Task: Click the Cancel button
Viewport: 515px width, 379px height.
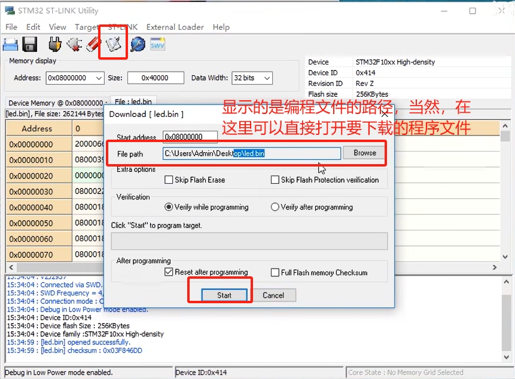Action: [x=273, y=295]
